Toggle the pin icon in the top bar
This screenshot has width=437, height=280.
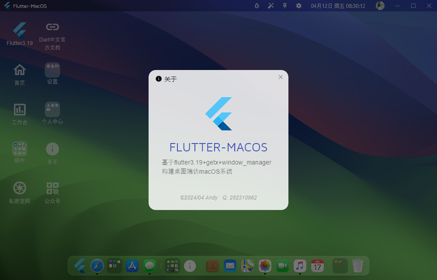pyautogui.click(x=284, y=6)
